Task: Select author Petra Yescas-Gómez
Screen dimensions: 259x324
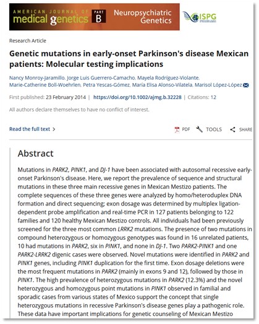Action: (x=106, y=85)
